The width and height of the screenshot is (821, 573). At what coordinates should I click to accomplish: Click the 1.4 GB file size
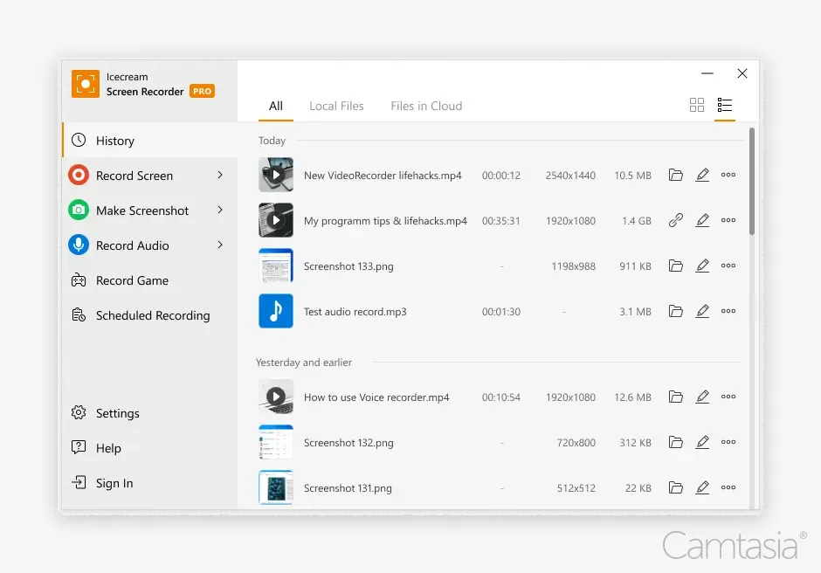point(637,221)
